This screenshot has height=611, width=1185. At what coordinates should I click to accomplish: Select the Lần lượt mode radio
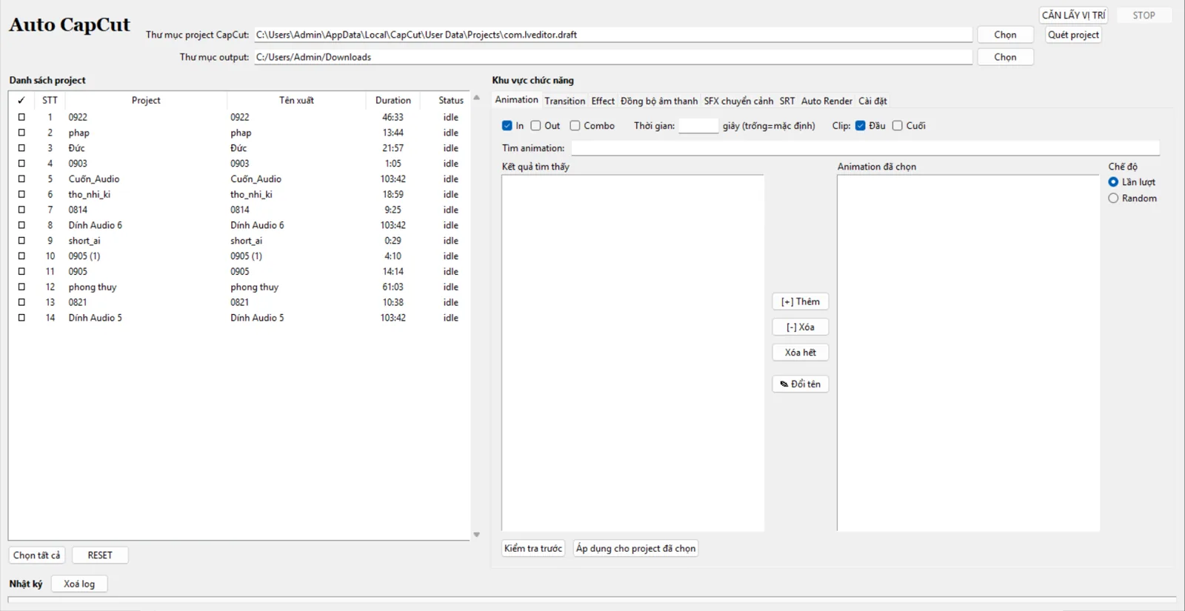[x=1113, y=182]
